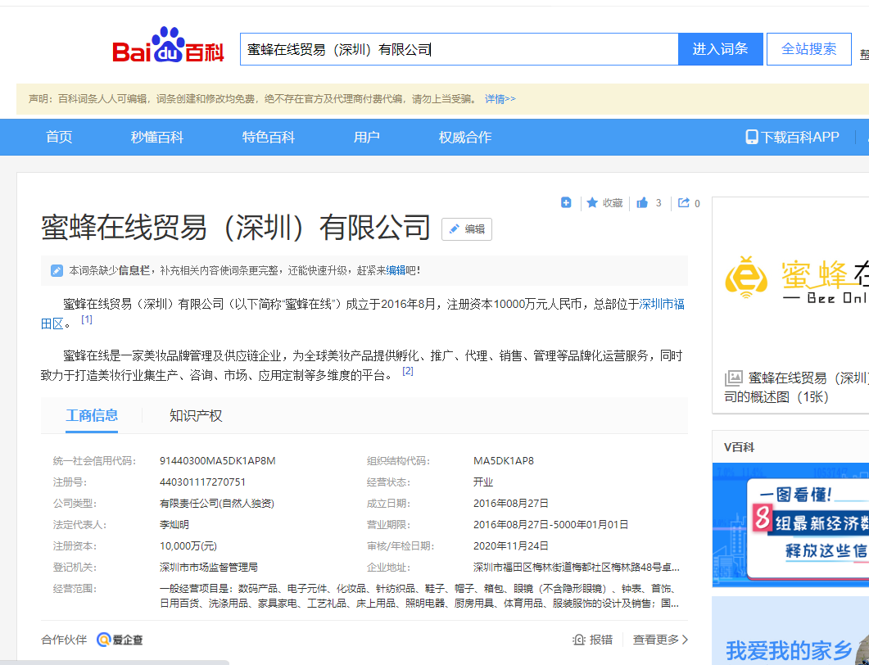Open 权威合作 navigation item
The height and width of the screenshot is (665, 869).
[x=465, y=137]
